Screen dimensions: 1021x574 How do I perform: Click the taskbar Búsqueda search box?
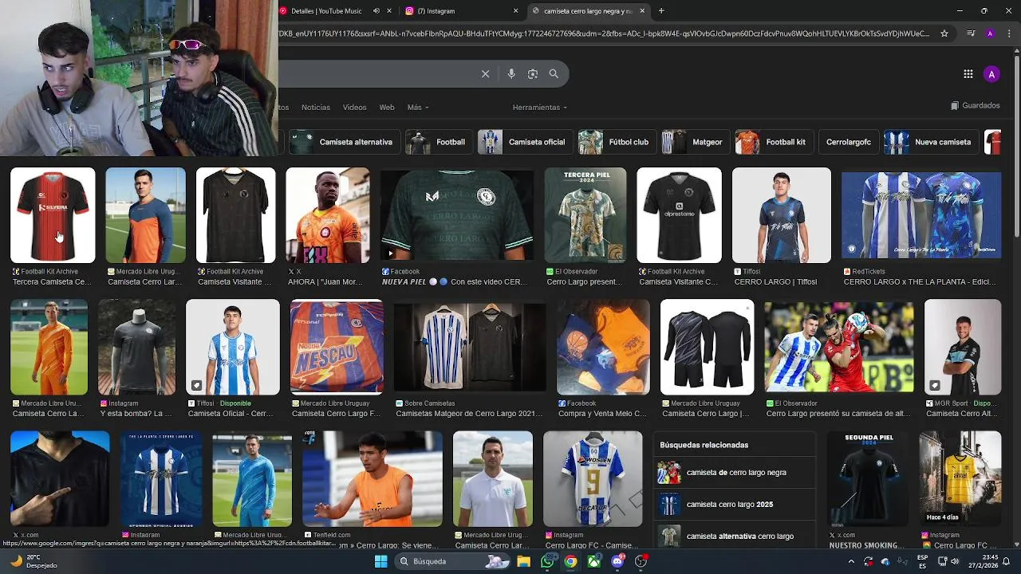coord(453,561)
